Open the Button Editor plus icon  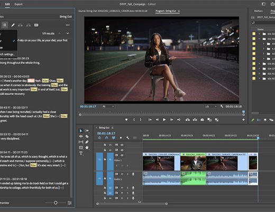point(243,120)
